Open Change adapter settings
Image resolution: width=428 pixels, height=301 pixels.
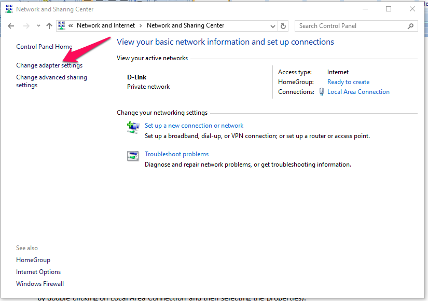[x=49, y=65]
